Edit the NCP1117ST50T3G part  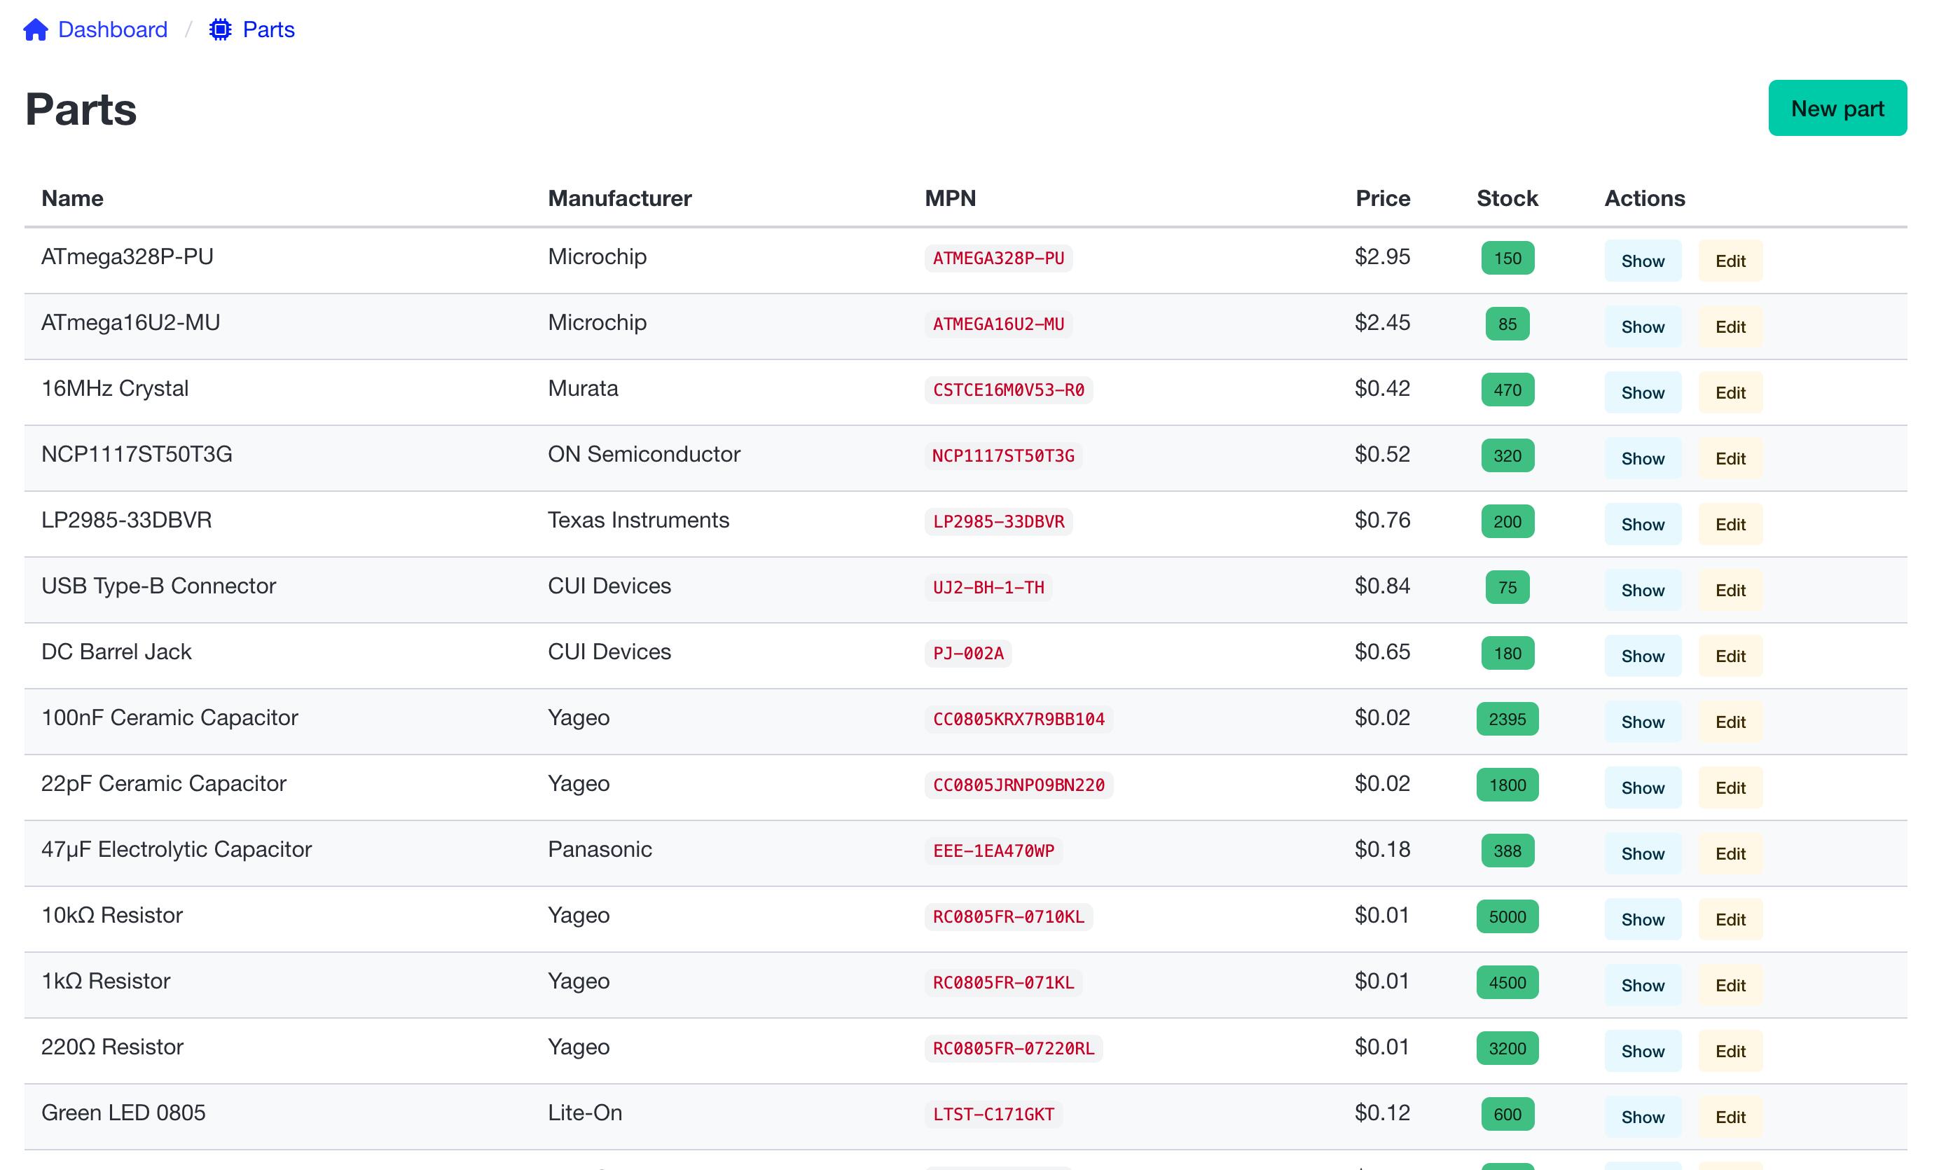1730,458
